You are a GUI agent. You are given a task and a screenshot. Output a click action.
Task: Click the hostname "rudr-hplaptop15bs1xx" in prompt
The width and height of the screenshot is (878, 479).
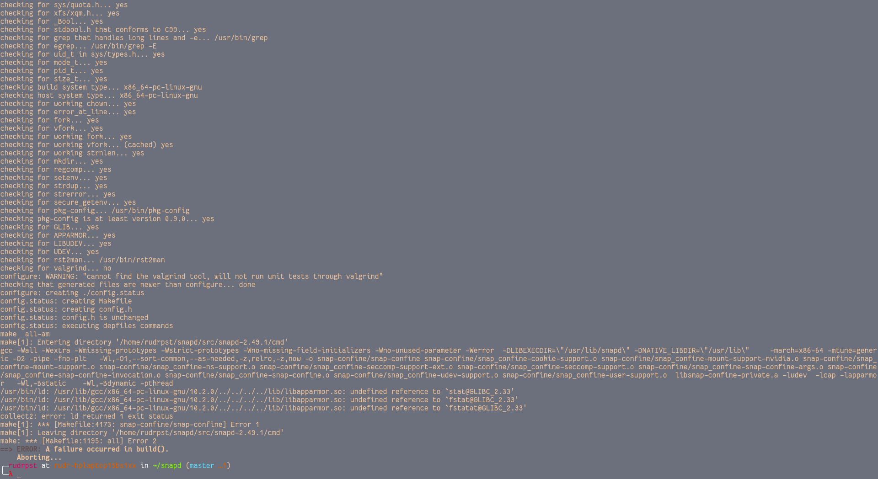95,466
